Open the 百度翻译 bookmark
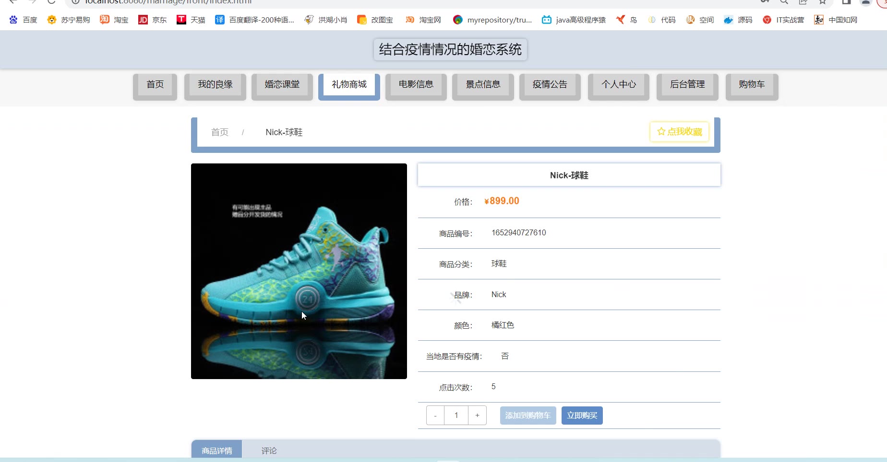Screen dimensions: 887x462 (x=254, y=20)
